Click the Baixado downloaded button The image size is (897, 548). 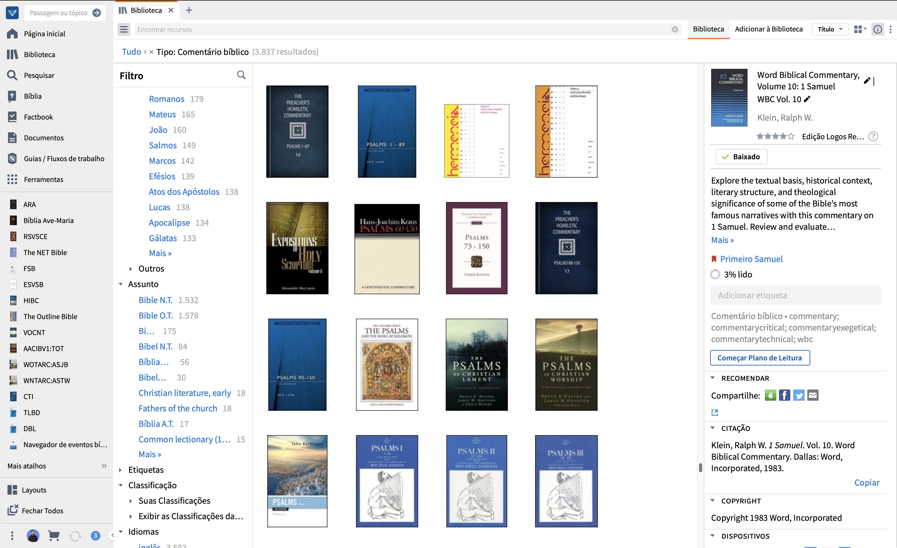(741, 157)
